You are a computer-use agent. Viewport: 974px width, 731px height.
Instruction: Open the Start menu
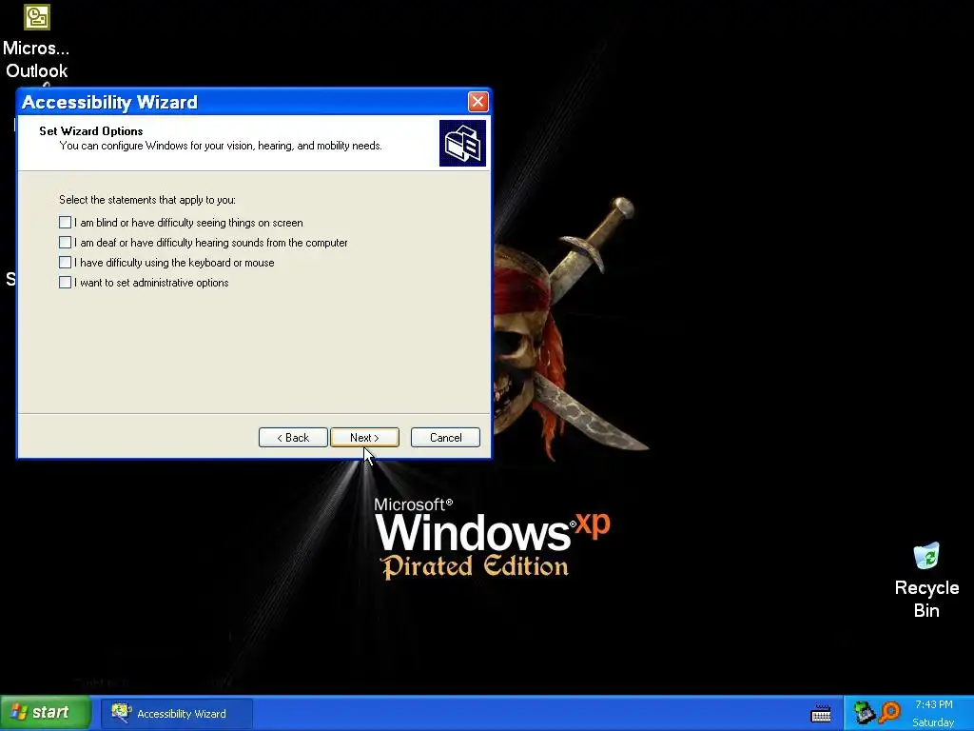click(x=46, y=713)
